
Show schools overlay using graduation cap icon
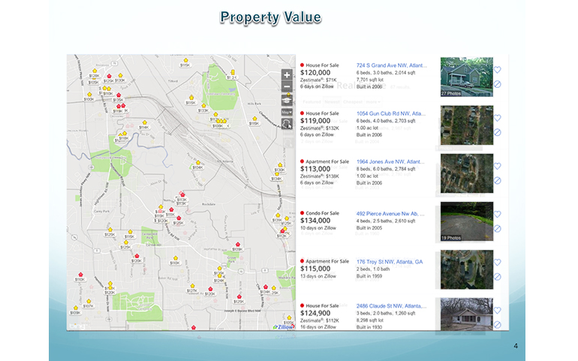coord(287,99)
